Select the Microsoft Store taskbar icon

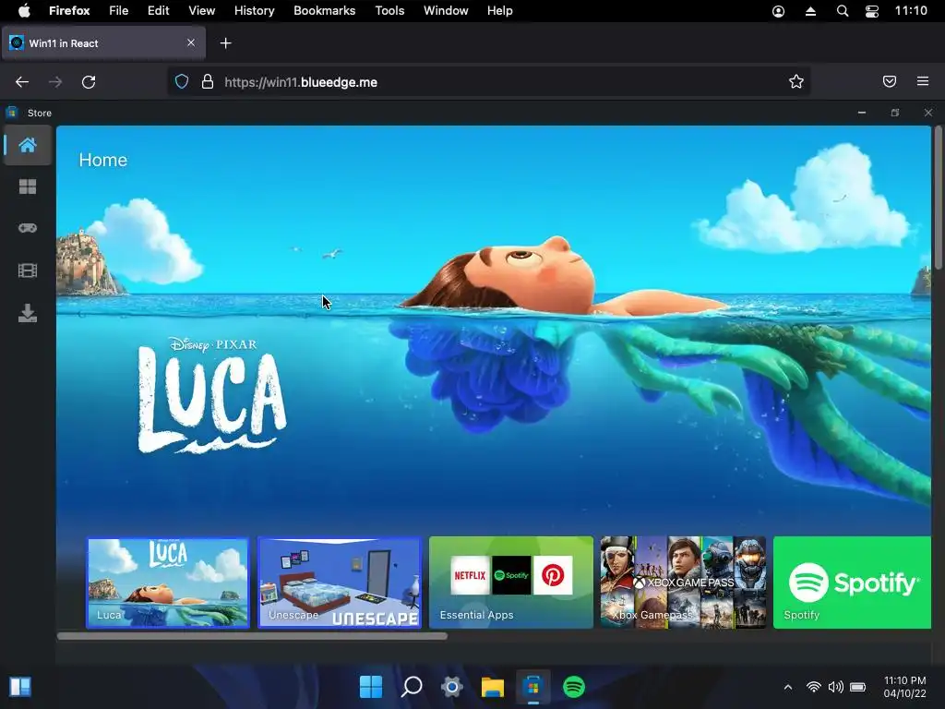[532, 687]
